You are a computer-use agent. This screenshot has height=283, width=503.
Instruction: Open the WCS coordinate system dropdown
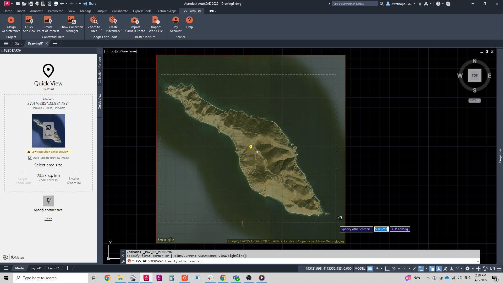(x=474, y=100)
